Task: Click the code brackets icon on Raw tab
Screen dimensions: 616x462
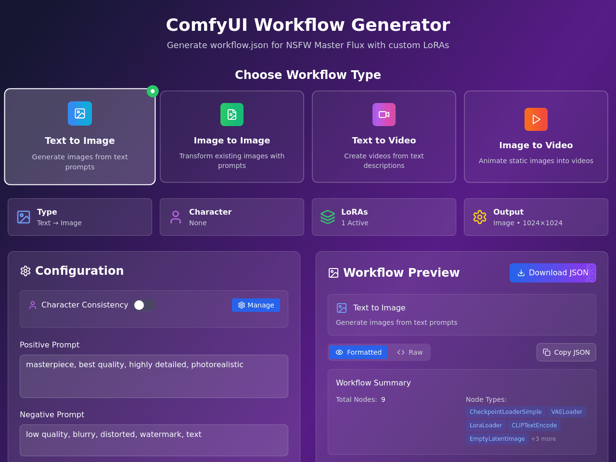Action: click(401, 352)
